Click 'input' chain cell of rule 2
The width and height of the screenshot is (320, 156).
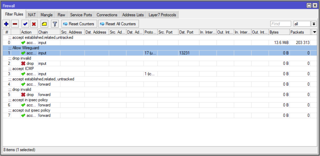[49, 64]
